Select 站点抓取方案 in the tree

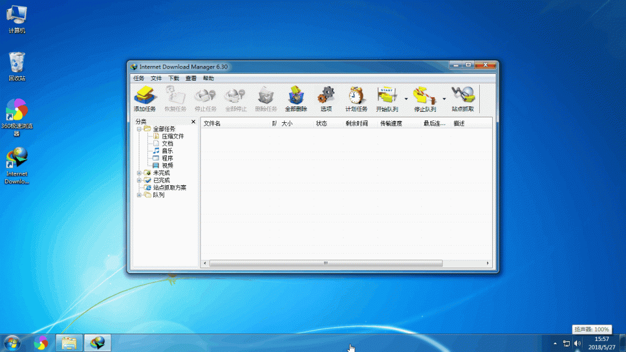(170, 188)
